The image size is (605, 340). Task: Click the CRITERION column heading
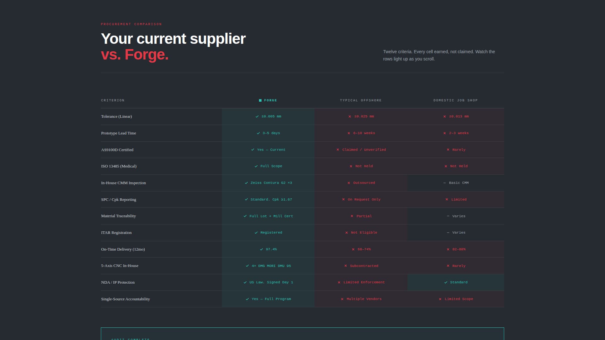(x=112, y=100)
